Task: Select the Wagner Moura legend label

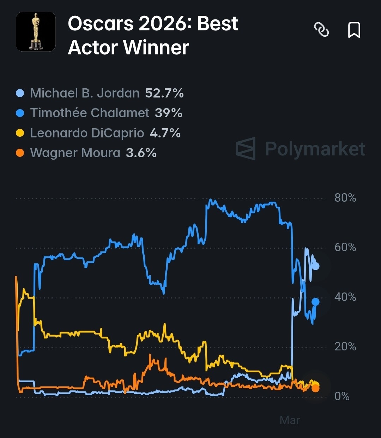Action: (x=75, y=153)
